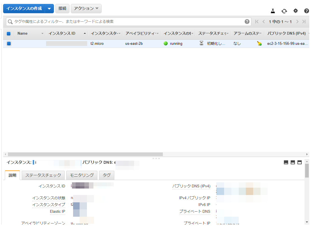This screenshot has width=311, height=226.
Task: Open the Name column dropdown arrow
Action: click(42, 34)
